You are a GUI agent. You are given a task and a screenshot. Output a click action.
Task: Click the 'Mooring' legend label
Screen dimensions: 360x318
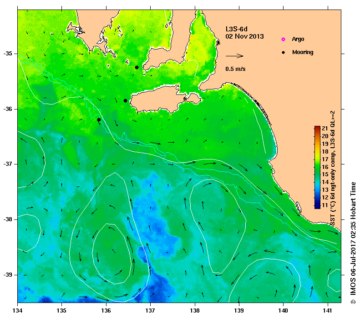pyautogui.click(x=303, y=52)
